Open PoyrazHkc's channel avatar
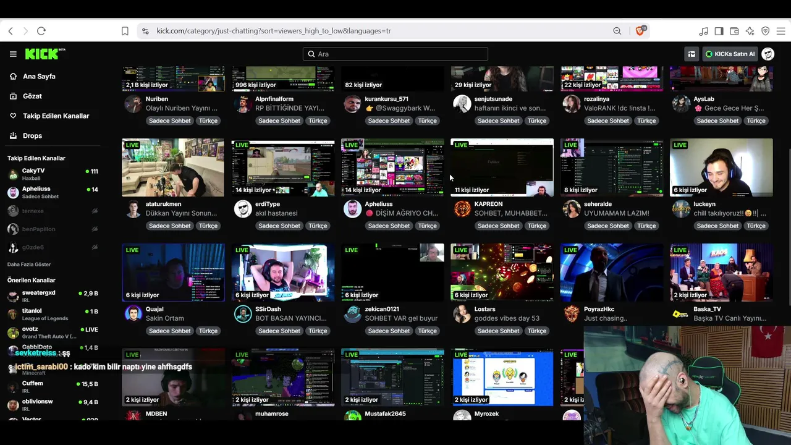Image resolution: width=791 pixels, height=445 pixels. 572,313
